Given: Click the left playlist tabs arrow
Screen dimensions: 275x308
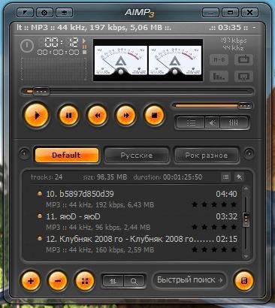Looking at the screenshot, I should 25,153.
